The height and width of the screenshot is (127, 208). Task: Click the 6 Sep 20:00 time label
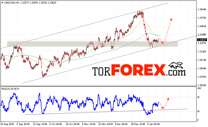click(x=23, y=124)
